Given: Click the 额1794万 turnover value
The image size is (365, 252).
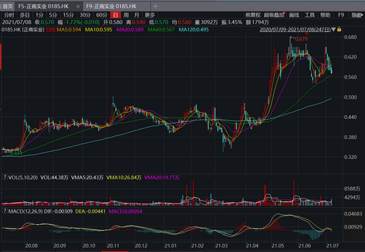Looking at the screenshot, I should [257, 23].
